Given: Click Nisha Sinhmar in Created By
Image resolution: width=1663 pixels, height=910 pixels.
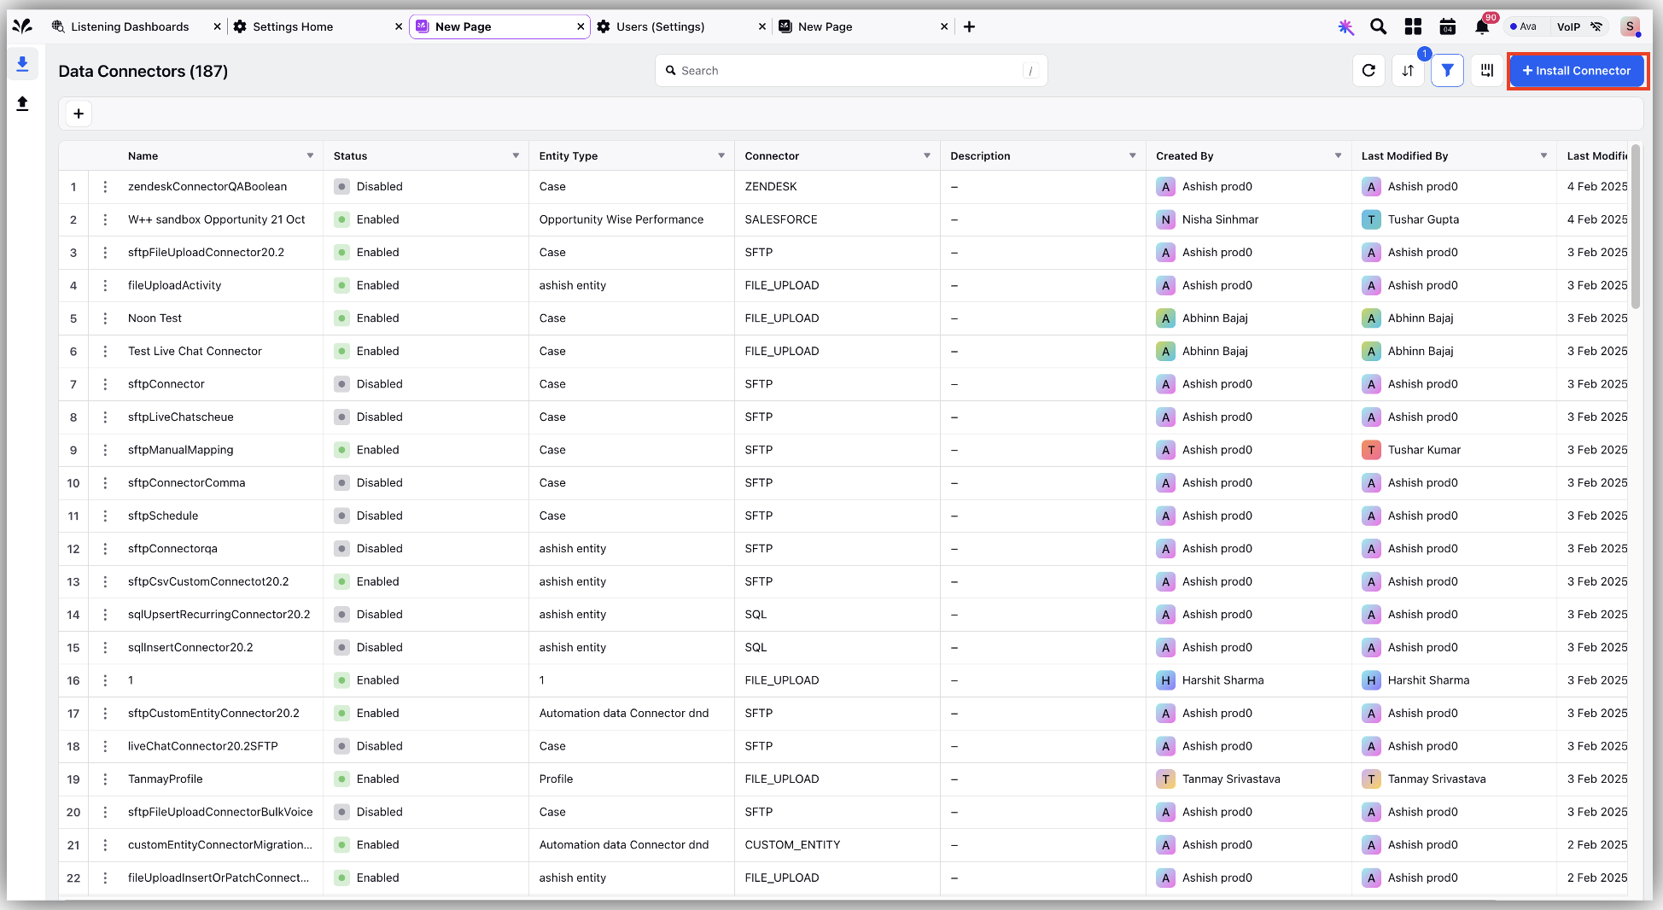Looking at the screenshot, I should coord(1220,219).
